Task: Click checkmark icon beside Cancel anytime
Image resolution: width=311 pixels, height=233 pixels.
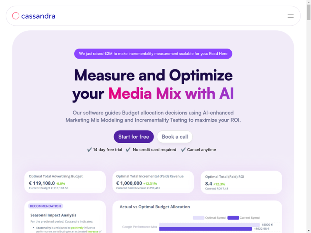Action: [183, 150]
